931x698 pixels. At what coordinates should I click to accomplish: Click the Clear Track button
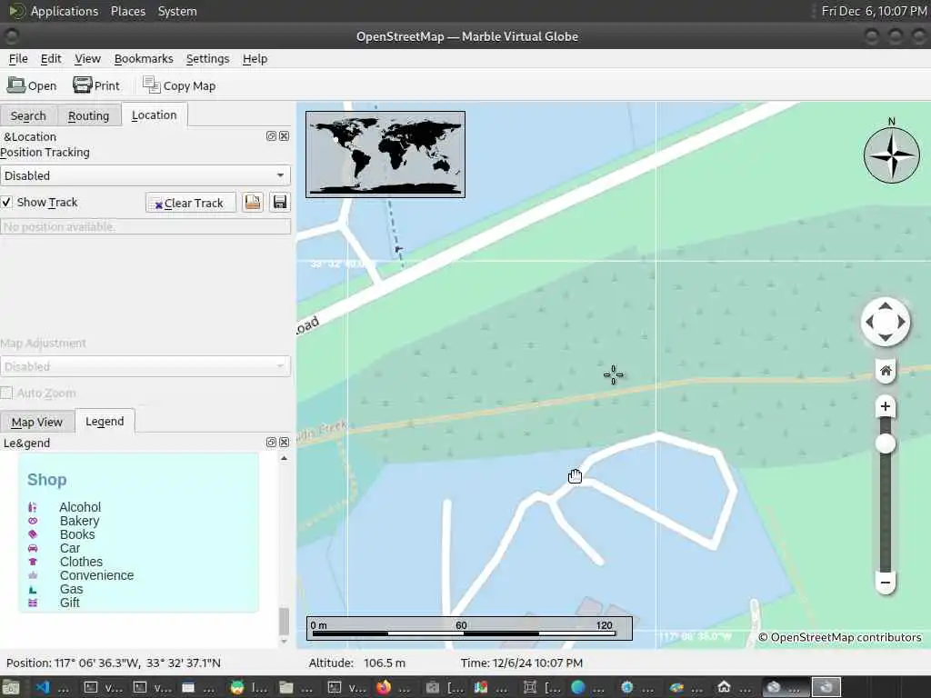(190, 203)
